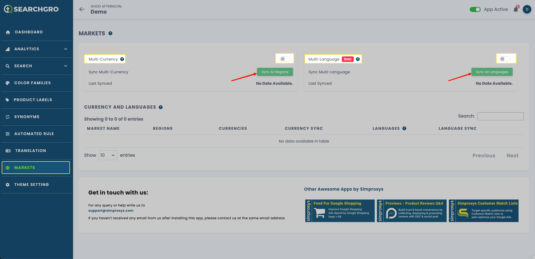Click the Theme Setting gear icon

click(8, 185)
